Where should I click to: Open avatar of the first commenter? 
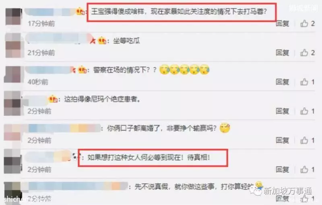coord(13,16)
